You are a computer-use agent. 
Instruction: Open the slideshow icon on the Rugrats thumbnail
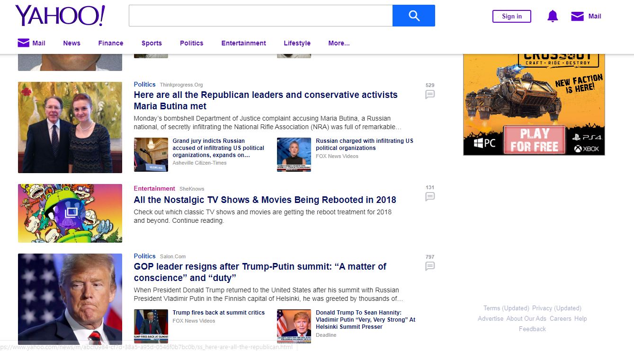70,213
